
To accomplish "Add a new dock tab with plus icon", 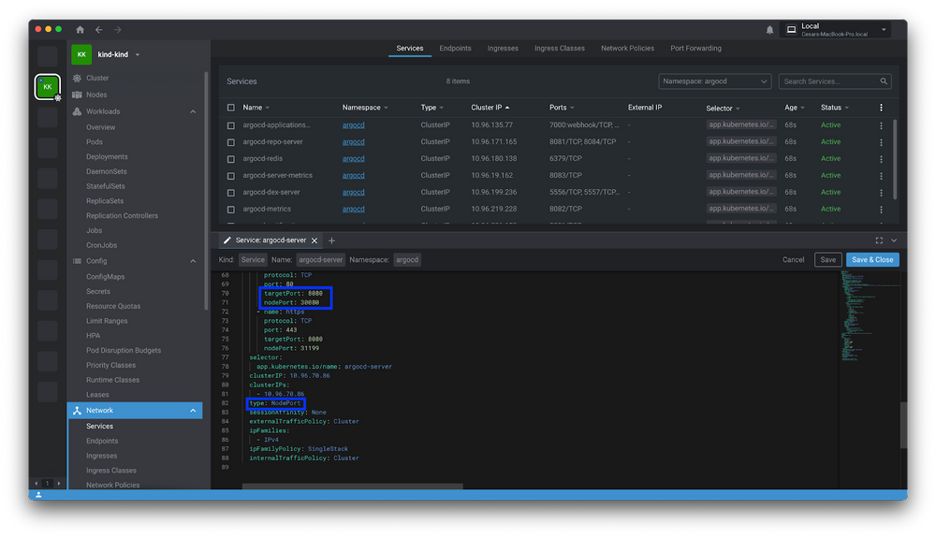I will click(x=332, y=240).
